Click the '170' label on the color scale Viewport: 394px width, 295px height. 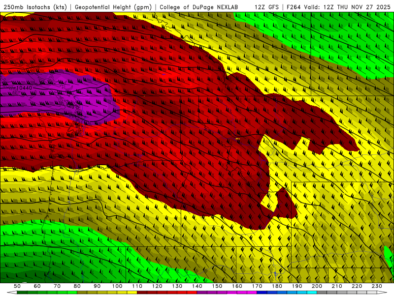pyautogui.click(x=257, y=286)
